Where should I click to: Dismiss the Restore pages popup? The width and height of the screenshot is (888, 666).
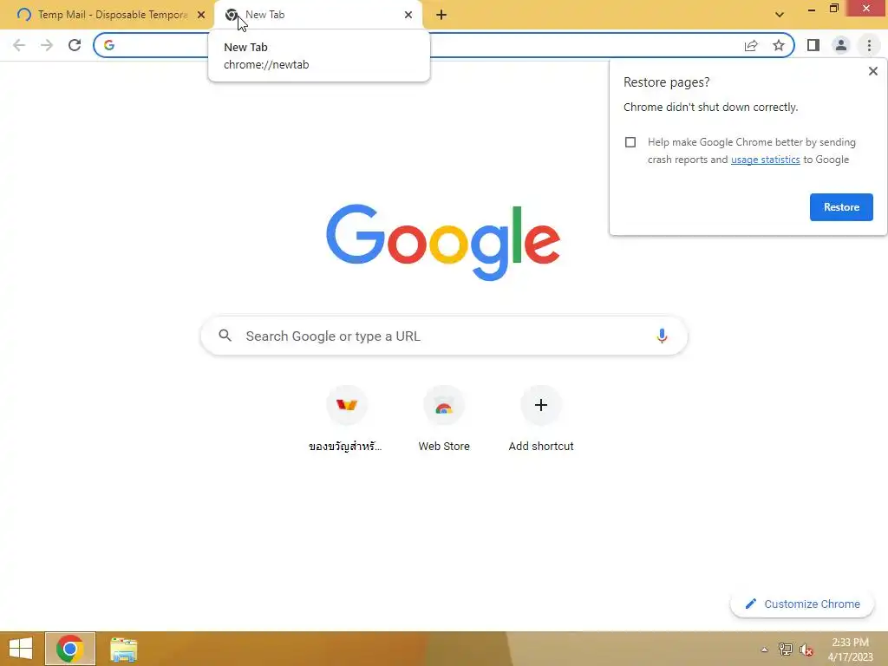pyautogui.click(x=873, y=71)
